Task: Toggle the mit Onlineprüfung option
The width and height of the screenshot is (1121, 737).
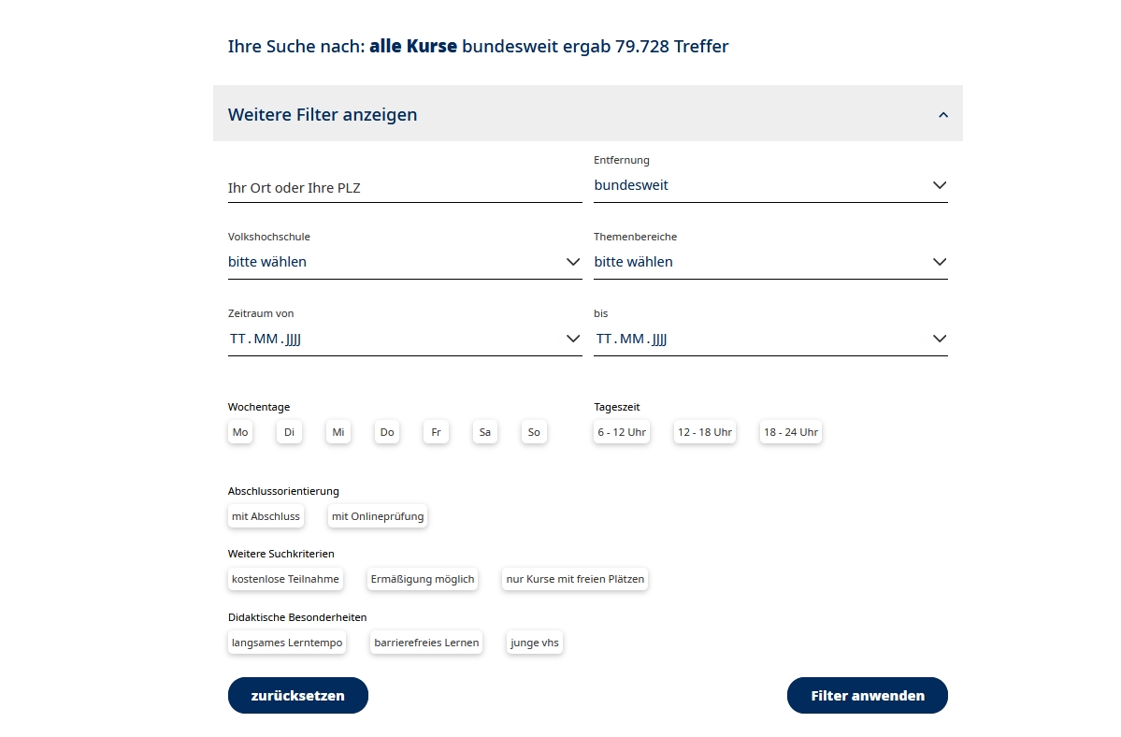Action: [378, 516]
